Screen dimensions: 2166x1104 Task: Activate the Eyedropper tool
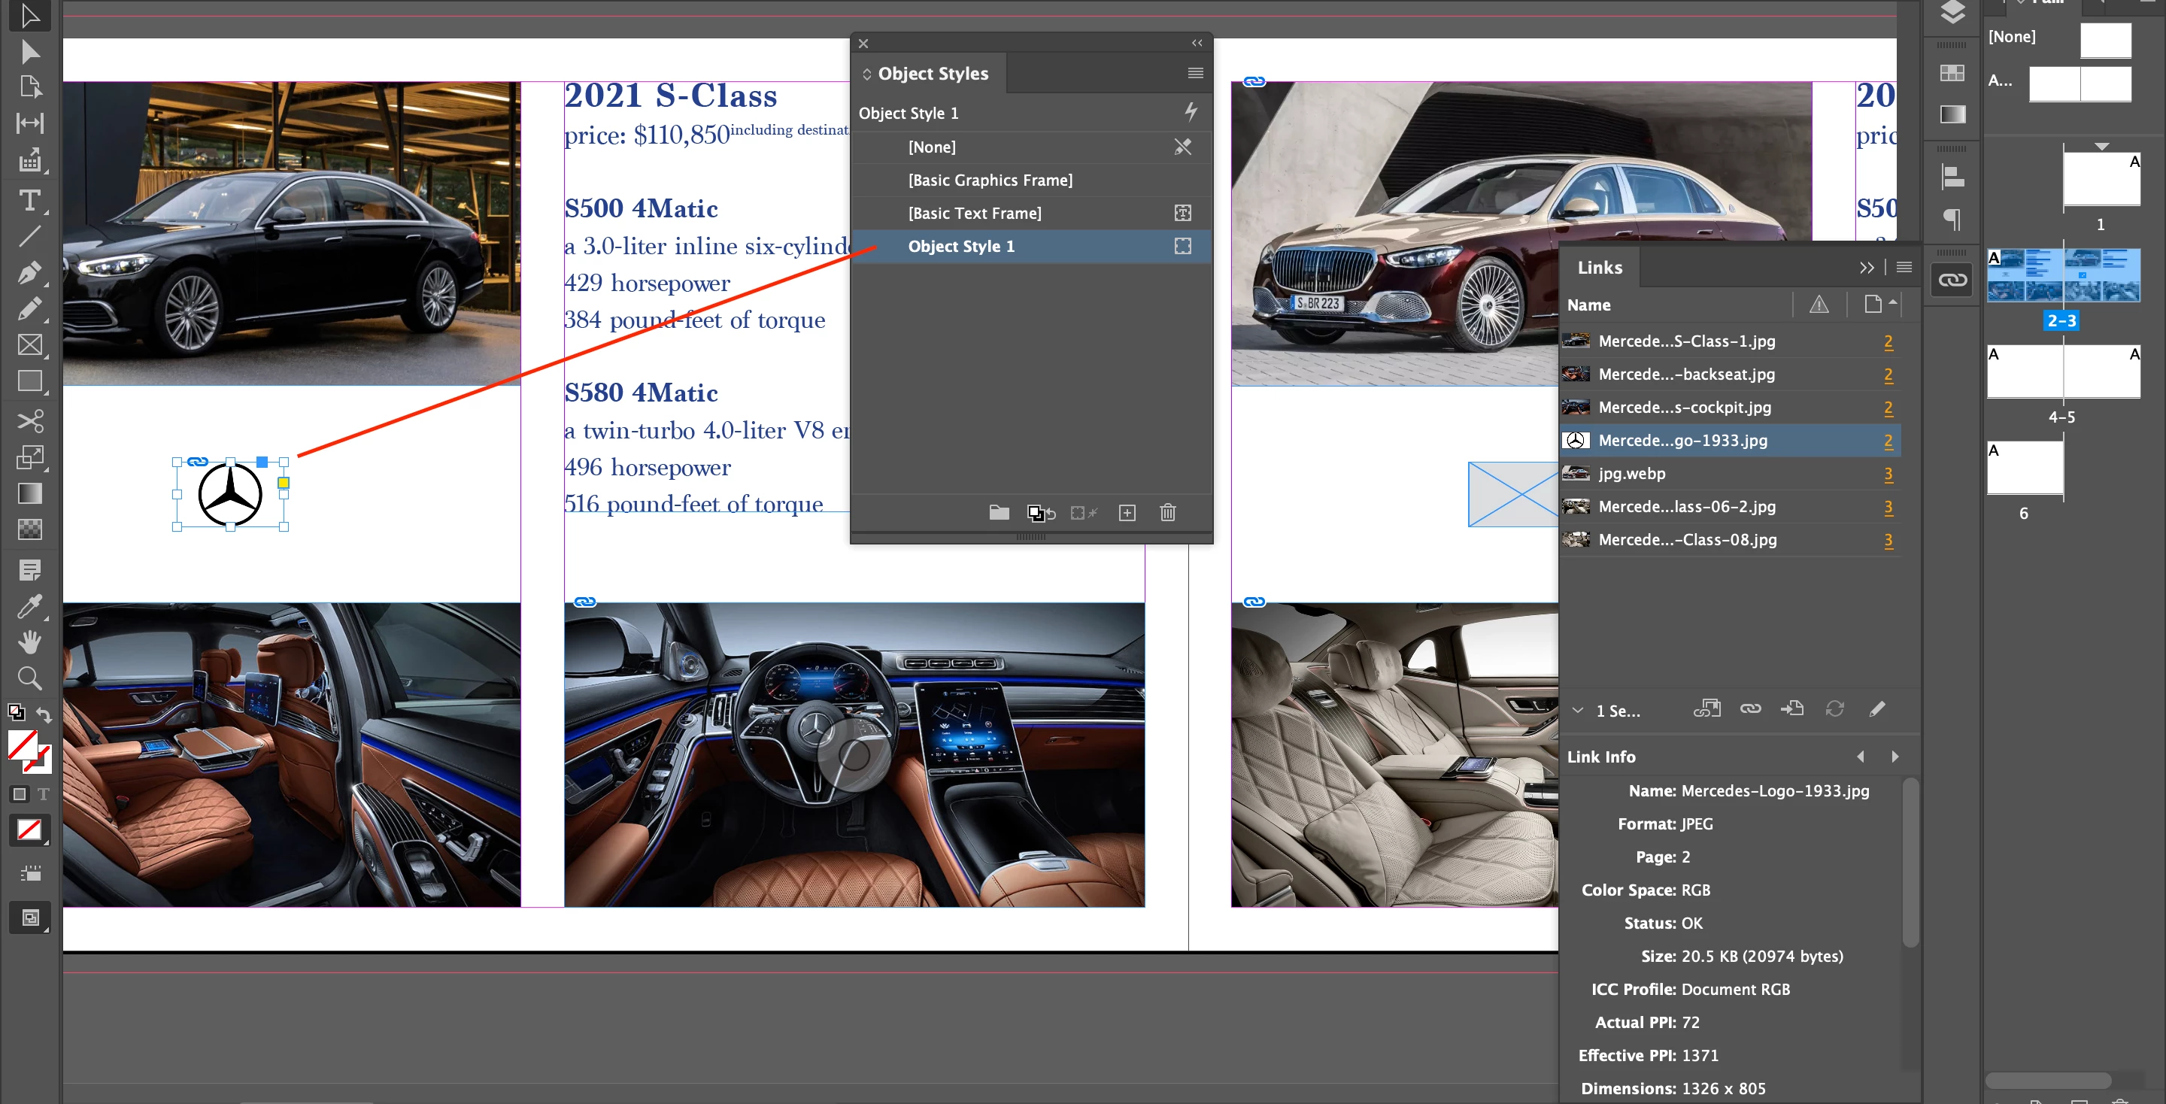pos(29,605)
